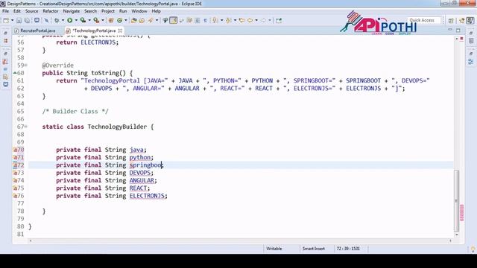Close the TechnologyPortal.java editor tab
This screenshot has width=477, height=268.
click(x=120, y=31)
